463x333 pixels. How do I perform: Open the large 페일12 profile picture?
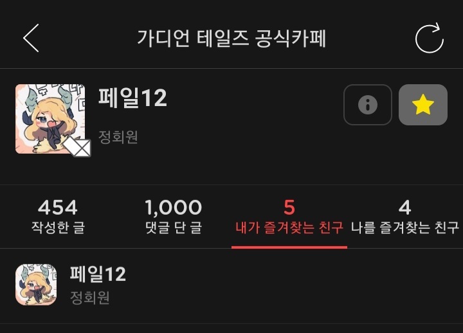[50, 119]
